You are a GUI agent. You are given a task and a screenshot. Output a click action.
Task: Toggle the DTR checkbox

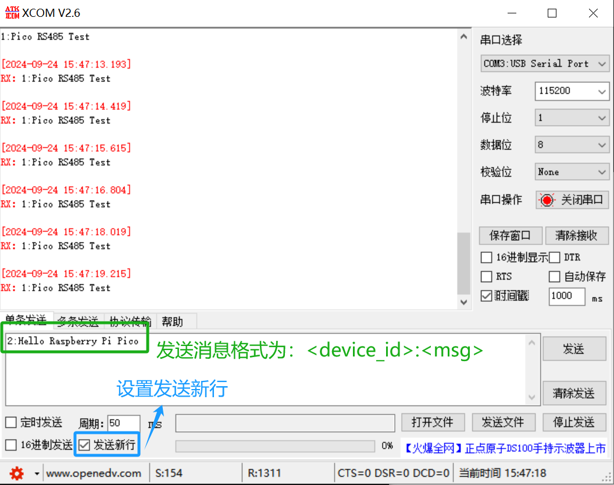pyautogui.click(x=555, y=258)
